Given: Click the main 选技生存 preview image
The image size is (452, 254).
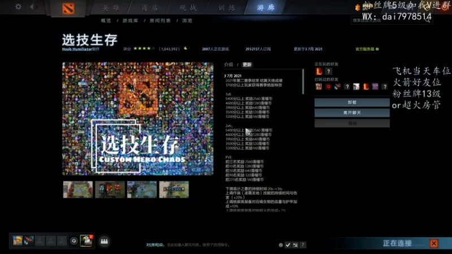Looking at the screenshot, I should tap(138, 119).
